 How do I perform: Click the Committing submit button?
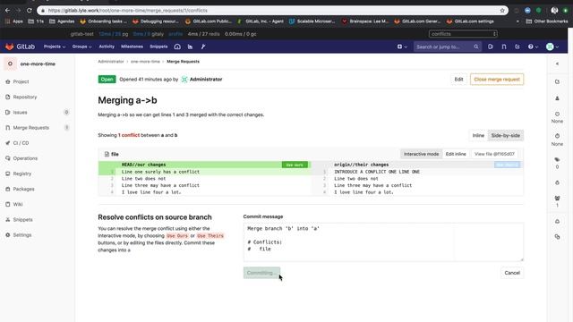click(261, 273)
